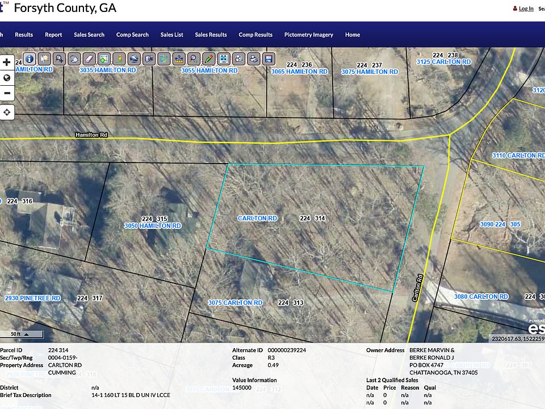The image size is (545, 409).
Task: Activate the Pan hand tool
Action: pos(74,59)
